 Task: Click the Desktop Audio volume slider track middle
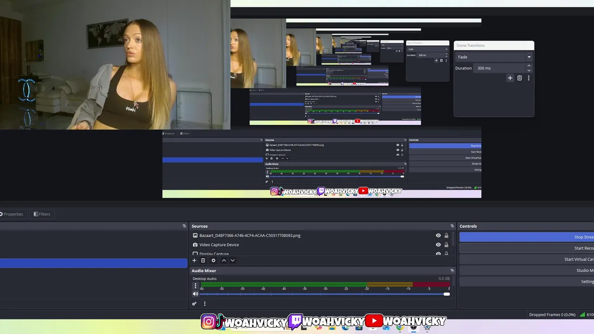point(324,294)
